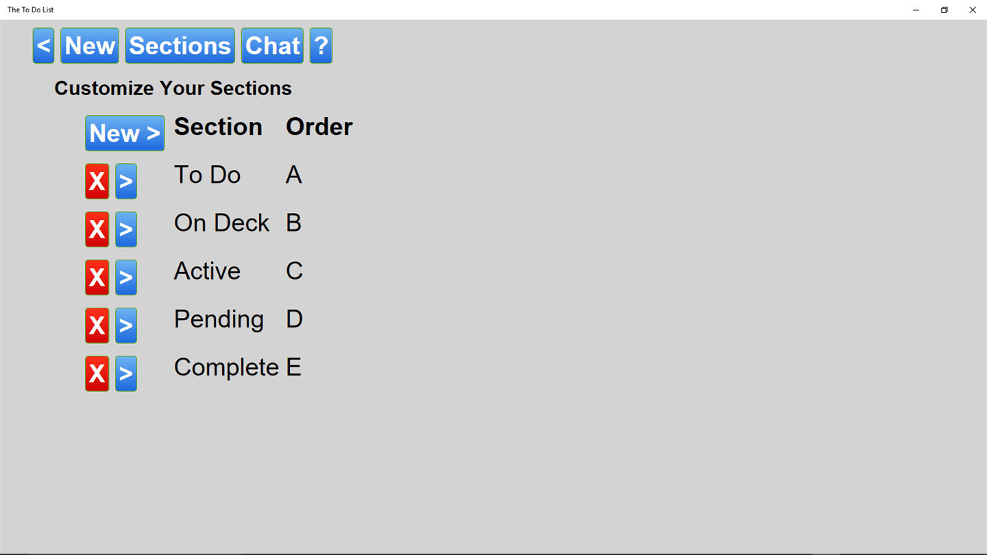Delete the Pending section
The height and width of the screenshot is (555, 987).
(97, 325)
